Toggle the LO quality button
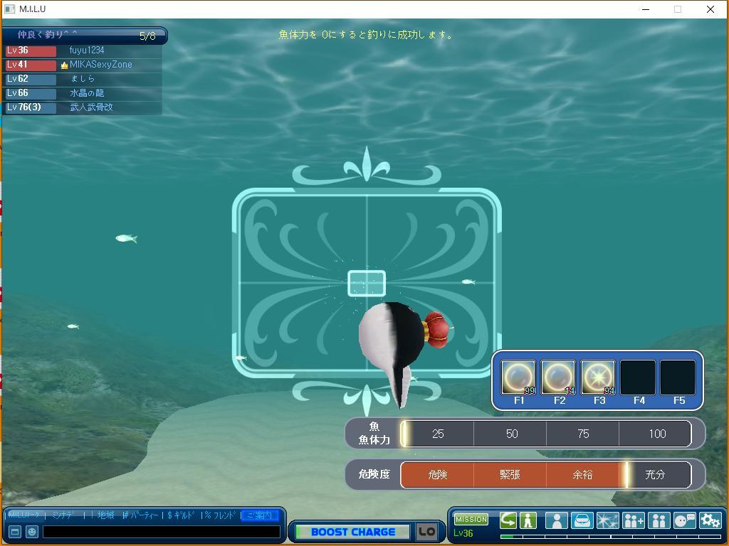Image resolution: width=729 pixels, height=546 pixels. click(426, 532)
